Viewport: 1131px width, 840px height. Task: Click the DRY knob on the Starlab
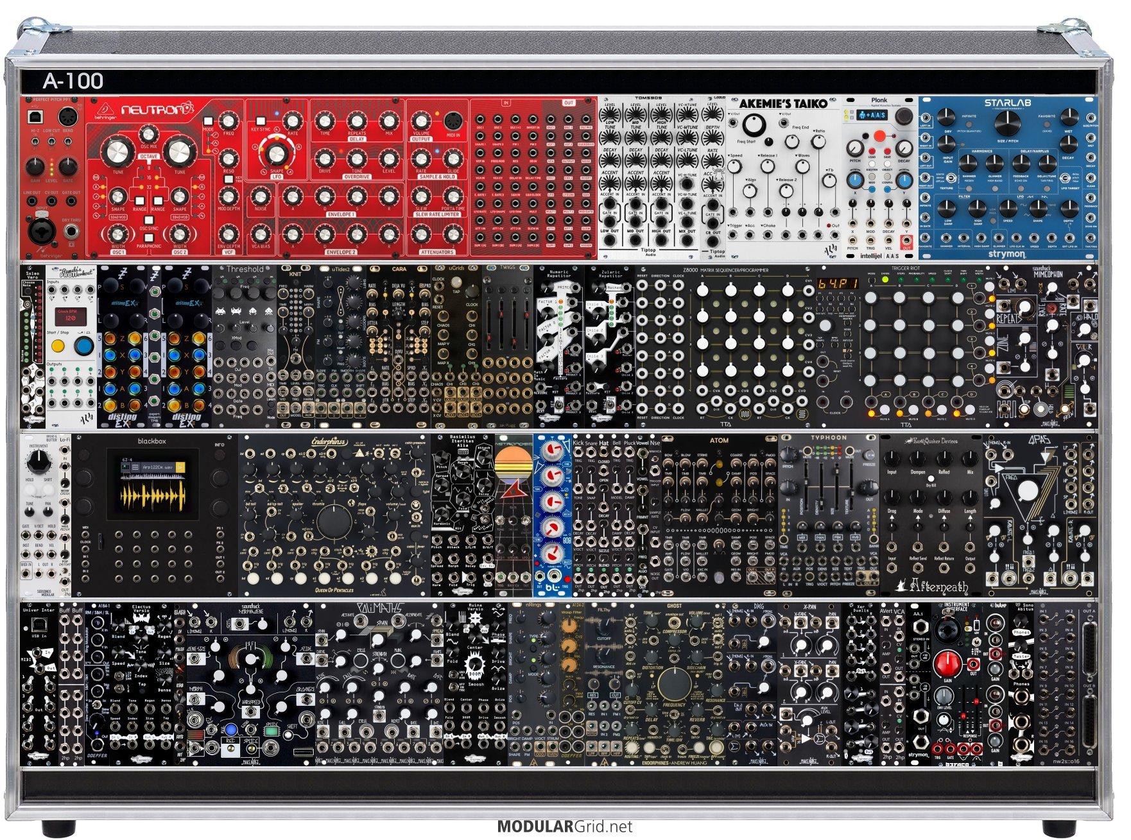click(x=946, y=117)
